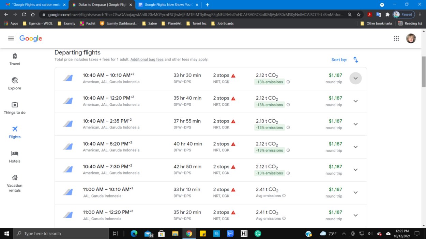
Task: Click the Sort by arrows icon
Action: (355, 60)
